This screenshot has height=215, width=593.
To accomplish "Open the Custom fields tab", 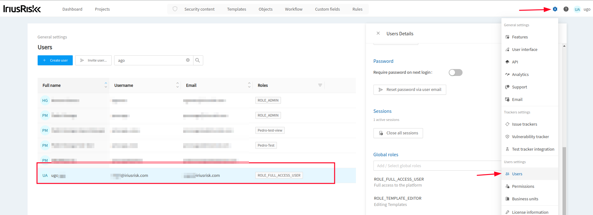I will point(327,9).
